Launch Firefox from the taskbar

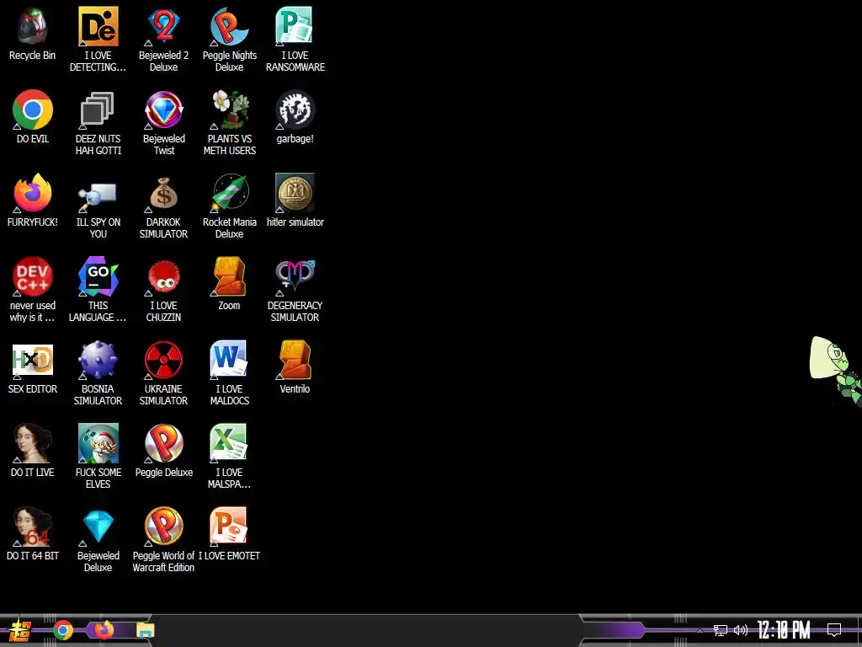pyautogui.click(x=104, y=629)
